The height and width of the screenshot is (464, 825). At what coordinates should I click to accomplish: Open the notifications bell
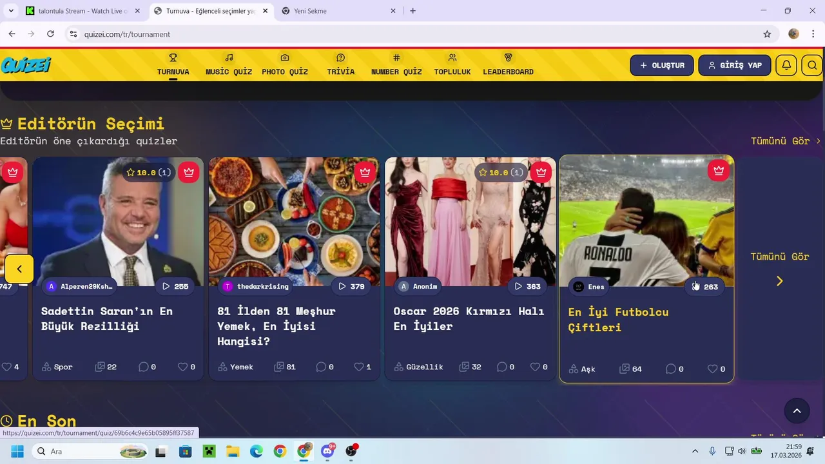pos(786,65)
